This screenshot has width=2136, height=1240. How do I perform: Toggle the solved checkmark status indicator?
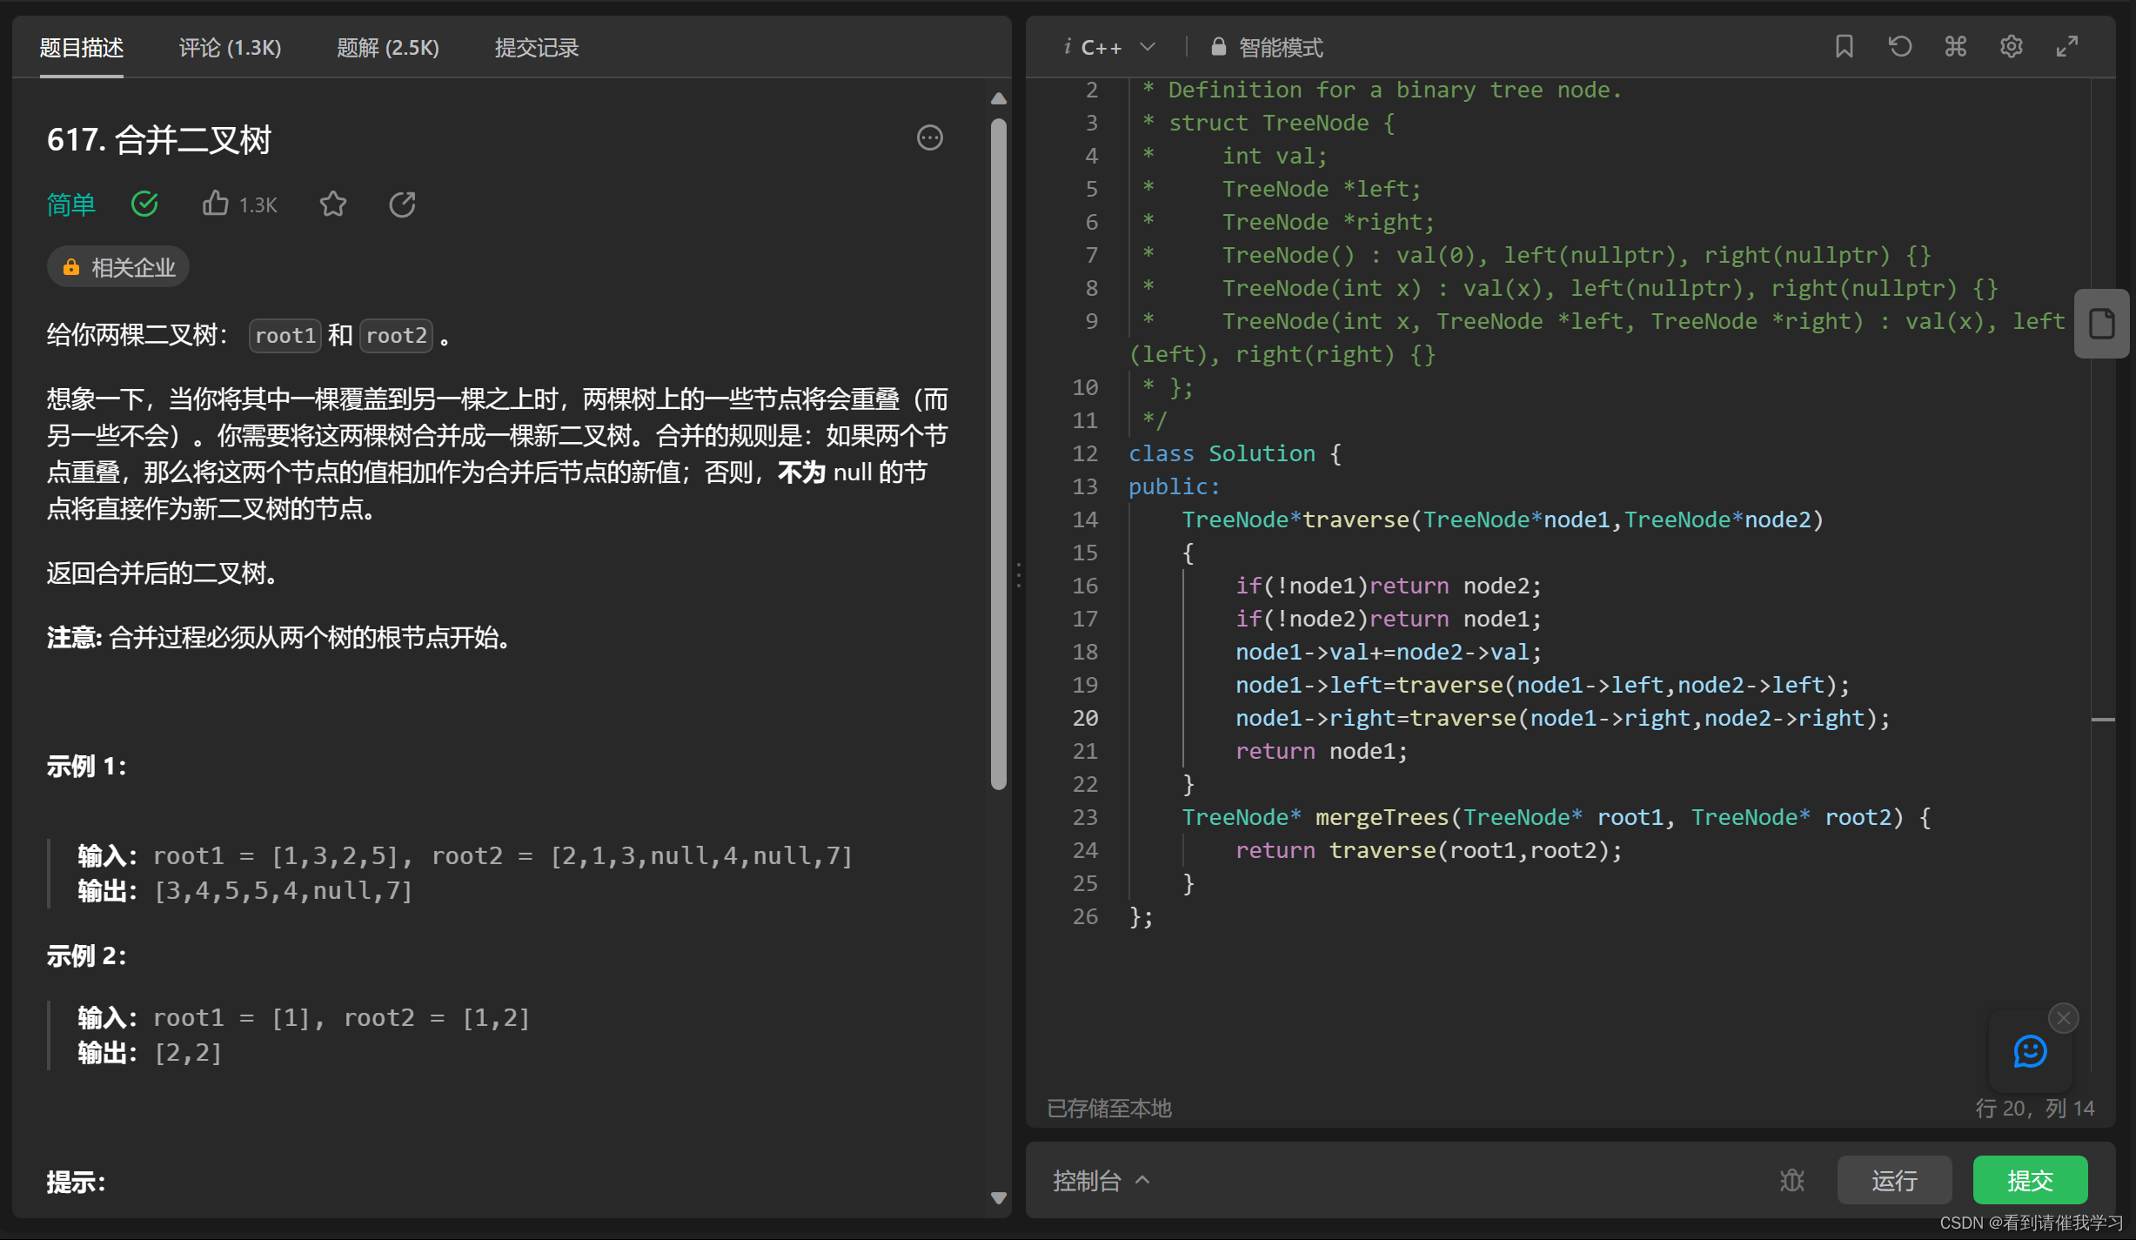click(144, 204)
